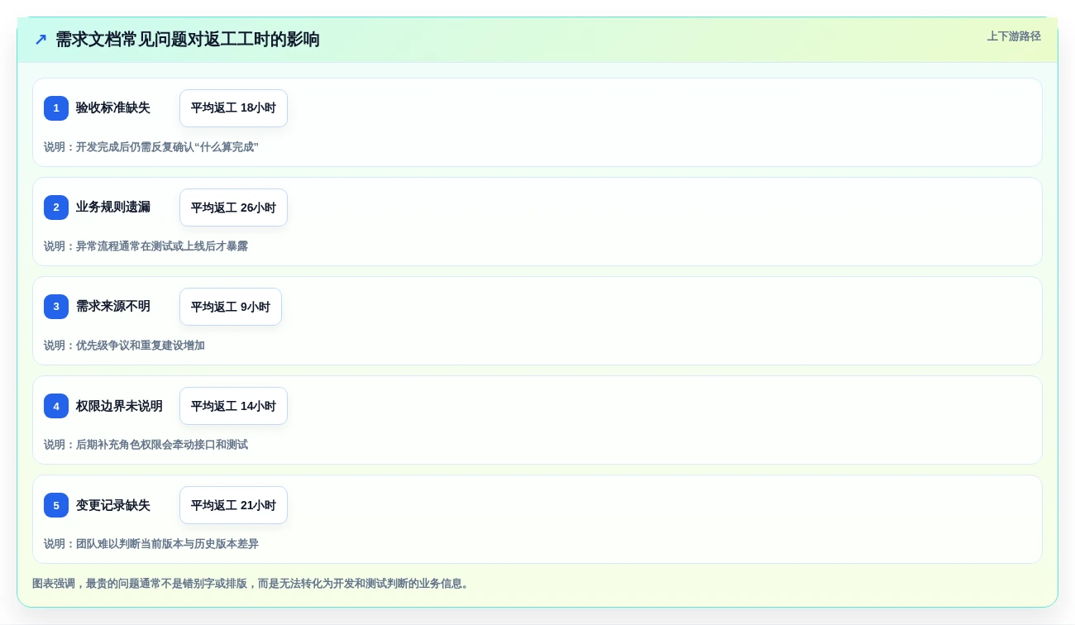1075x625 pixels.
Task: Select the 平均返工 21小时 pill
Action: (x=233, y=505)
